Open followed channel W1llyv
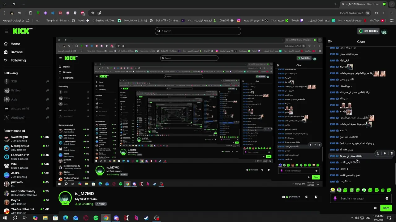396x222 pixels. (26, 90)
